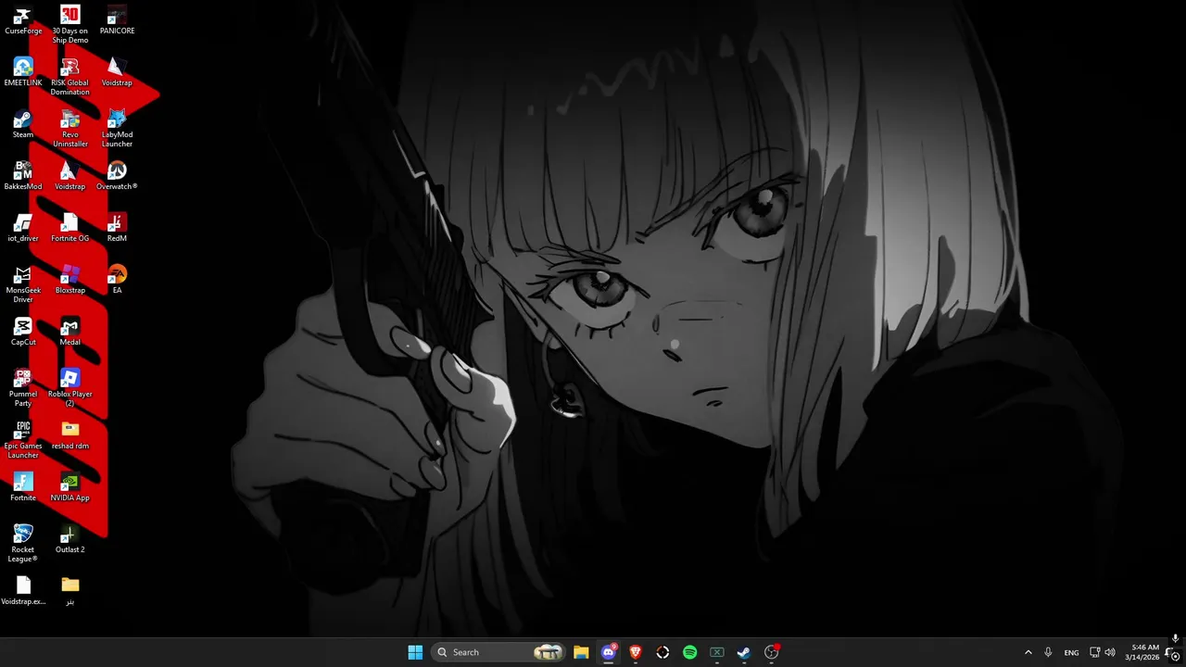Open the Windows Start menu
The height and width of the screenshot is (667, 1186).
coord(415,652)
